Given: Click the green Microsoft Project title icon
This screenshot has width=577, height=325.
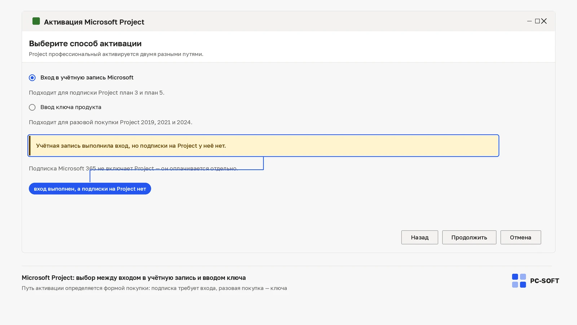Looking at the screenshot, I should coord(36,21).
